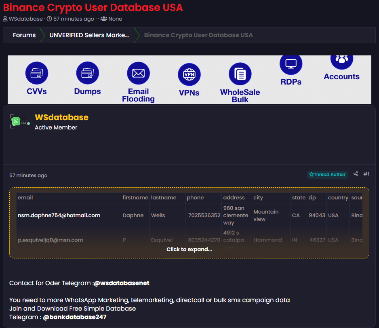
Task: Click the 57 minutes ago post timestamp
Action: pyautogui.click(x=28, y=176)
